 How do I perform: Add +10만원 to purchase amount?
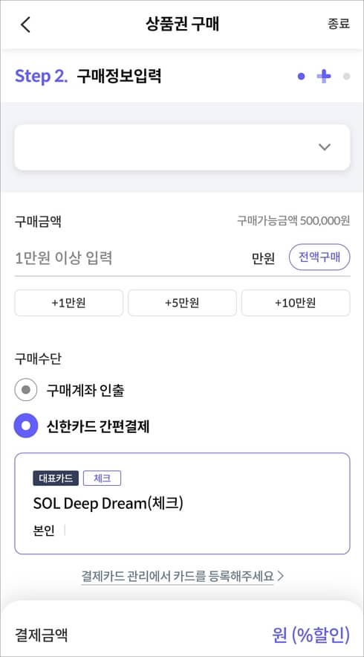[296, 303]
